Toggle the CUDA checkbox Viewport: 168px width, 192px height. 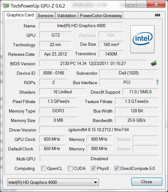point(70,168)
